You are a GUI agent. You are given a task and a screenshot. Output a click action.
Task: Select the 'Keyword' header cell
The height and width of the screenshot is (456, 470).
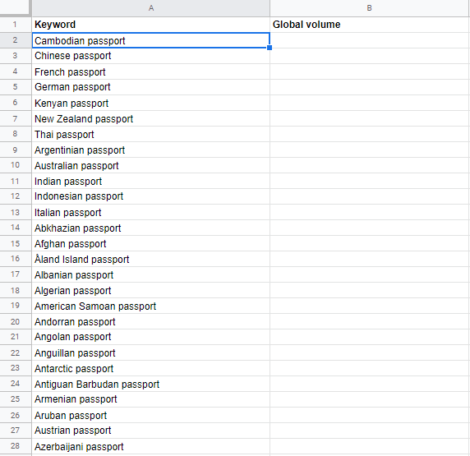pyautogui.click(x=150, y=25)
